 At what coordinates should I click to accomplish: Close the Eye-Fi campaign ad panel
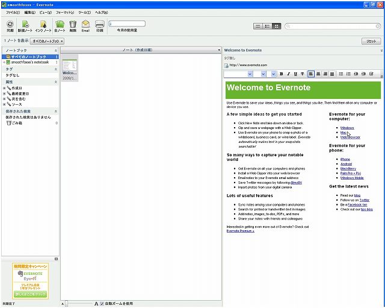[56, 259]
